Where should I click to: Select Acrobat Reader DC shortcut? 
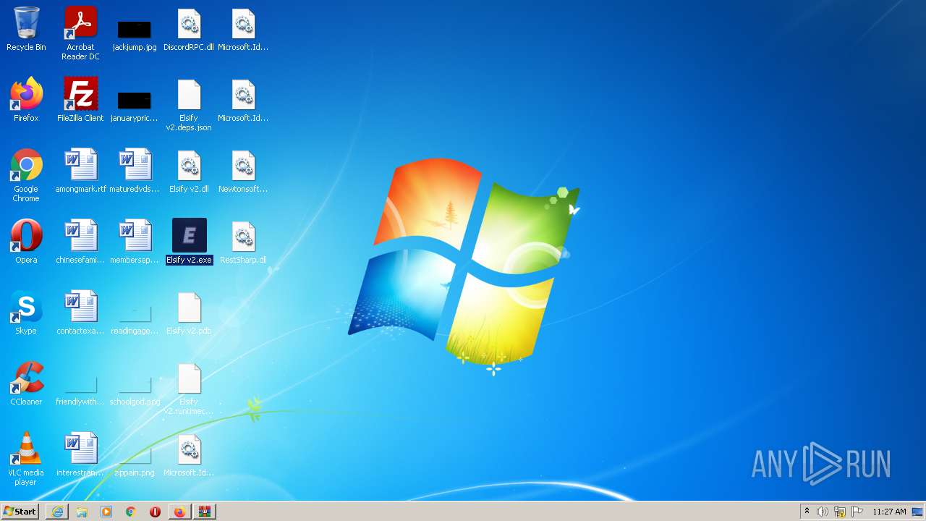coord(80,33)
